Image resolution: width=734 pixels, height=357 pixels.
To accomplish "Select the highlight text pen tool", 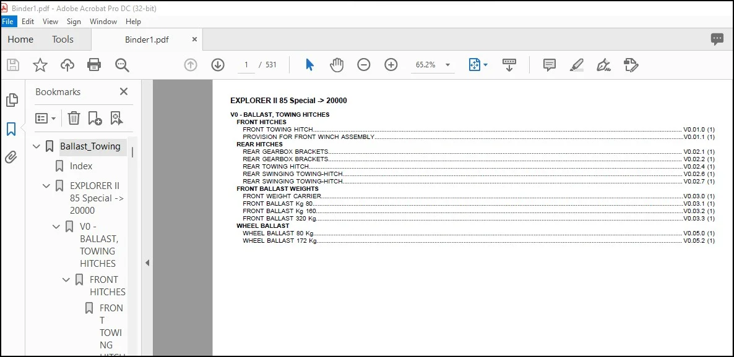I will 577,65.
